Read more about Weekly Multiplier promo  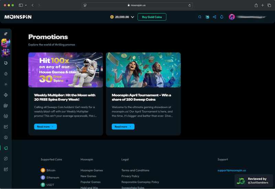point(45,126)
